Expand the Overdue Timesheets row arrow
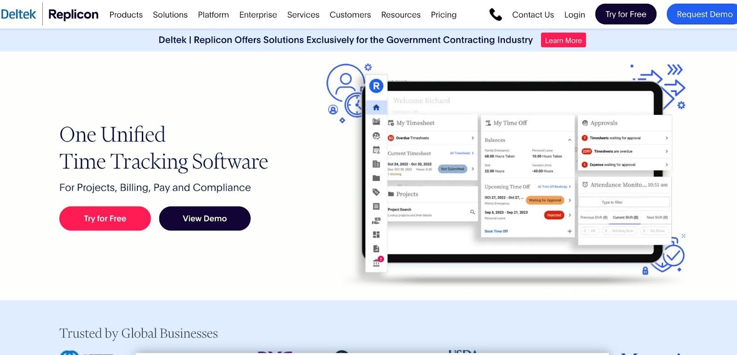 [473, 138]
